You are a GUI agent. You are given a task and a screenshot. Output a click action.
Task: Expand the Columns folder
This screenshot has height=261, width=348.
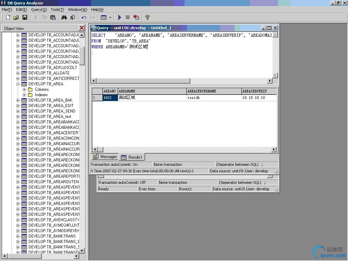pos(24,89)
